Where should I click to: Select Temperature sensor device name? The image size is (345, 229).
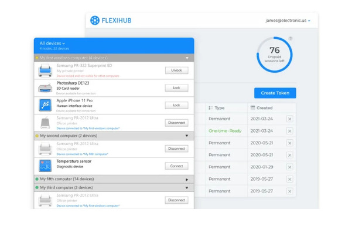tap(74, 161)
